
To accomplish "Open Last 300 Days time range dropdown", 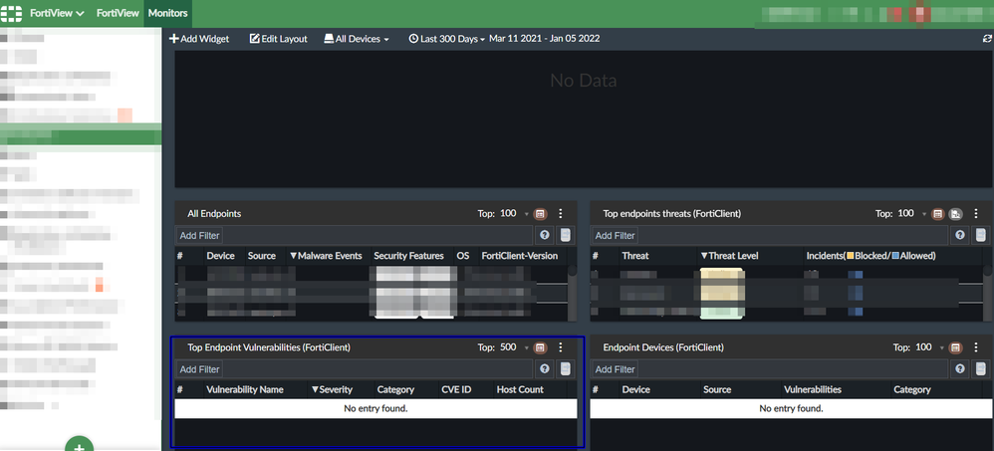I will [447, 39].
